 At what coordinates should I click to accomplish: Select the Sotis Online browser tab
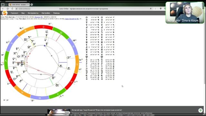[x=19, y=5]
